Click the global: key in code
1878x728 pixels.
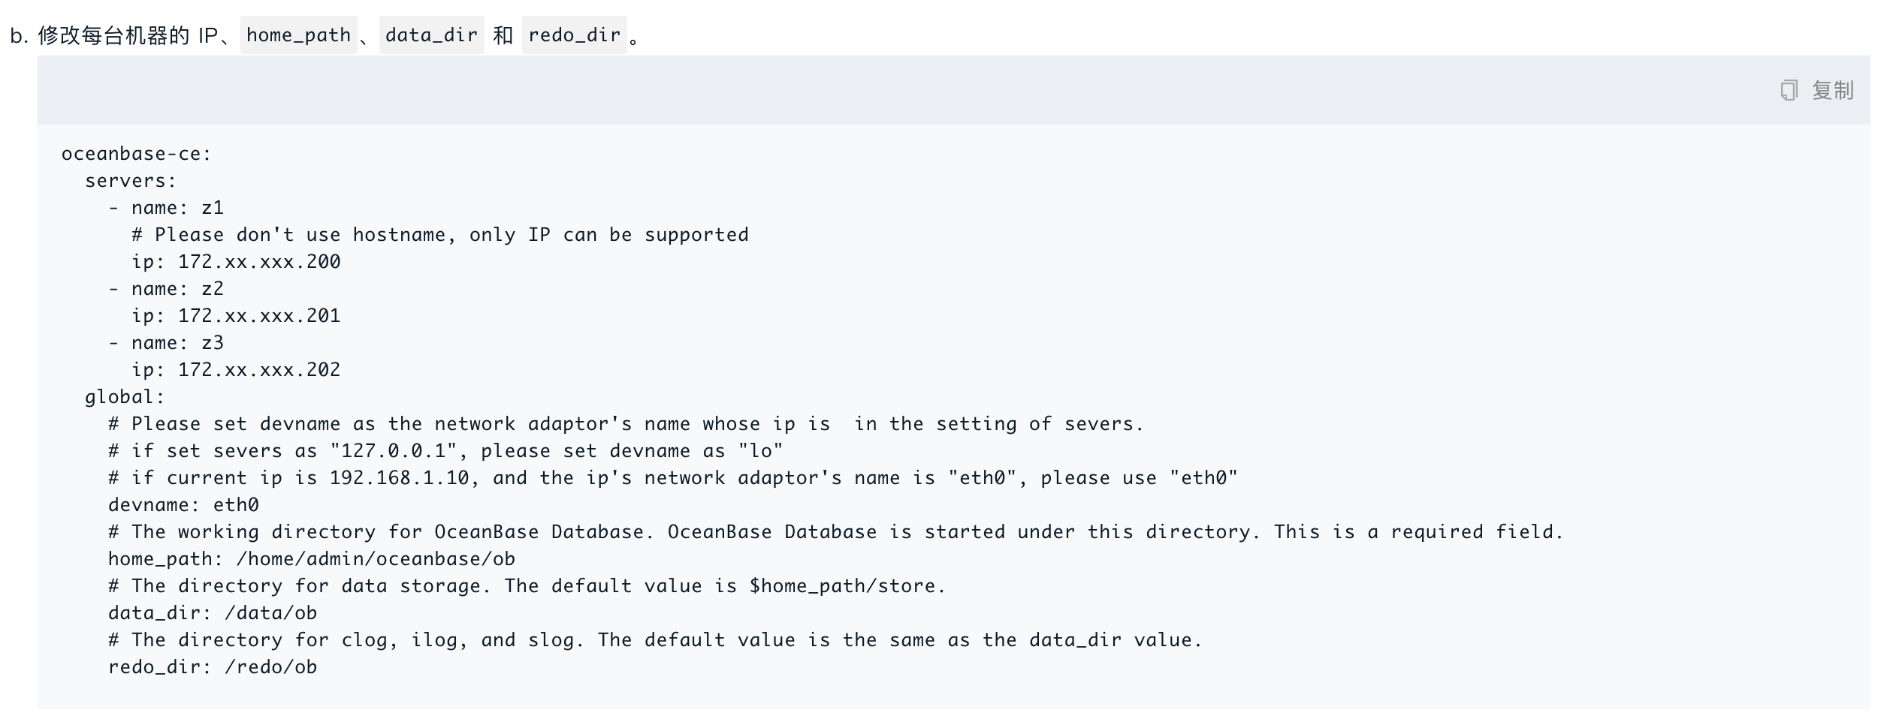tap(125, 397)
